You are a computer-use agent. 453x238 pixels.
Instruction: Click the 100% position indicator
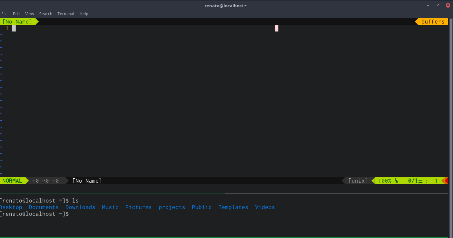[385, 181]
